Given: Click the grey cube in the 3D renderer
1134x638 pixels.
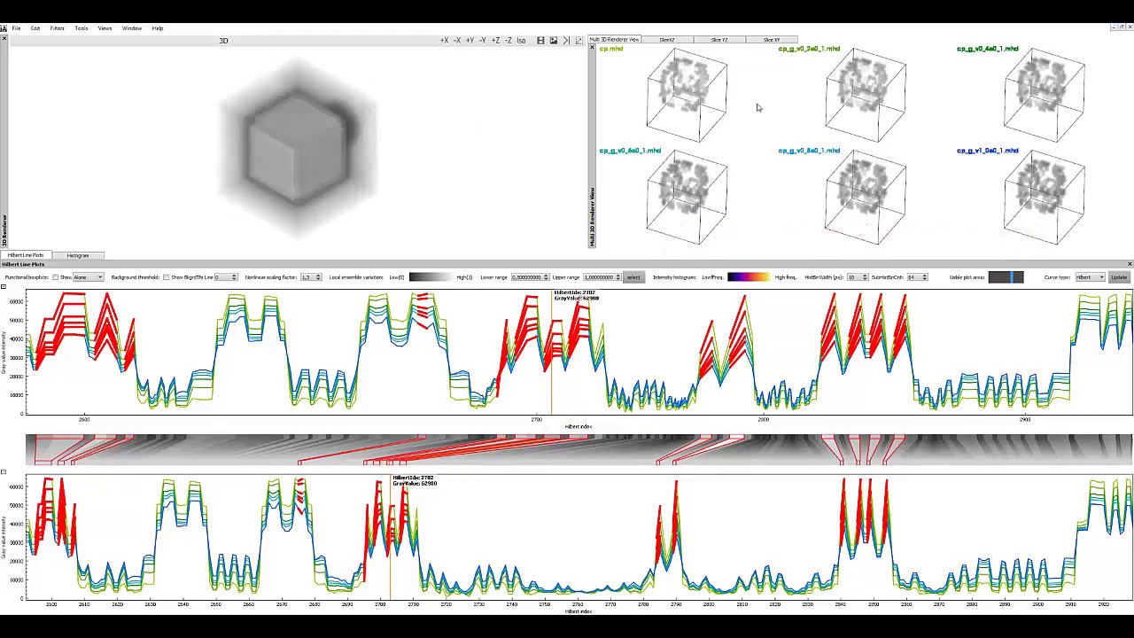Looking at the screenshot, I should 299,147.
